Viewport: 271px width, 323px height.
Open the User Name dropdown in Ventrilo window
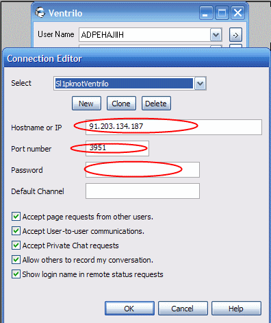click(x=216, y=35)
